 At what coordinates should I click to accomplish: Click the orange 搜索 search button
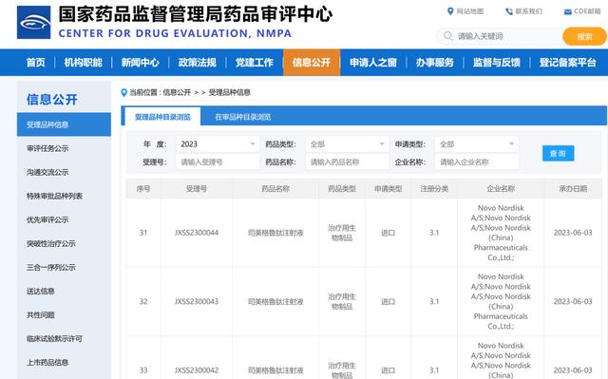pos(584,36)
